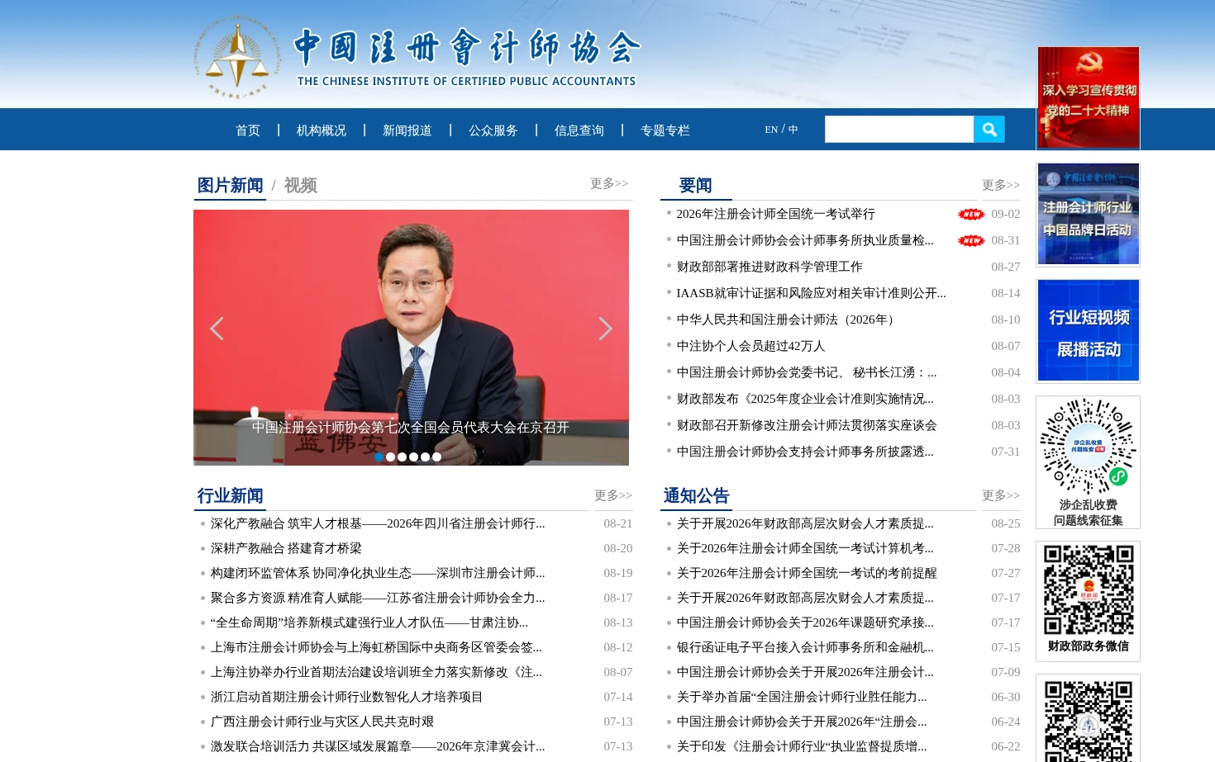Open news 2026年注册会计师全国统一考试举行

click(x=775, y=214)
